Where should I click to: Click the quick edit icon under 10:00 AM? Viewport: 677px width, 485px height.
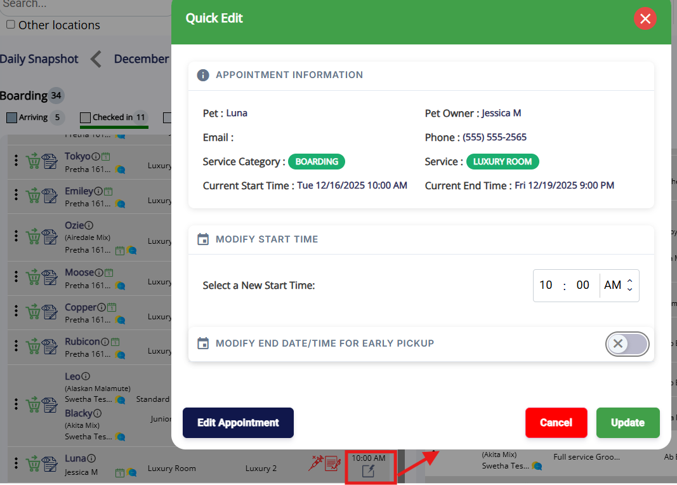[368, 471]
